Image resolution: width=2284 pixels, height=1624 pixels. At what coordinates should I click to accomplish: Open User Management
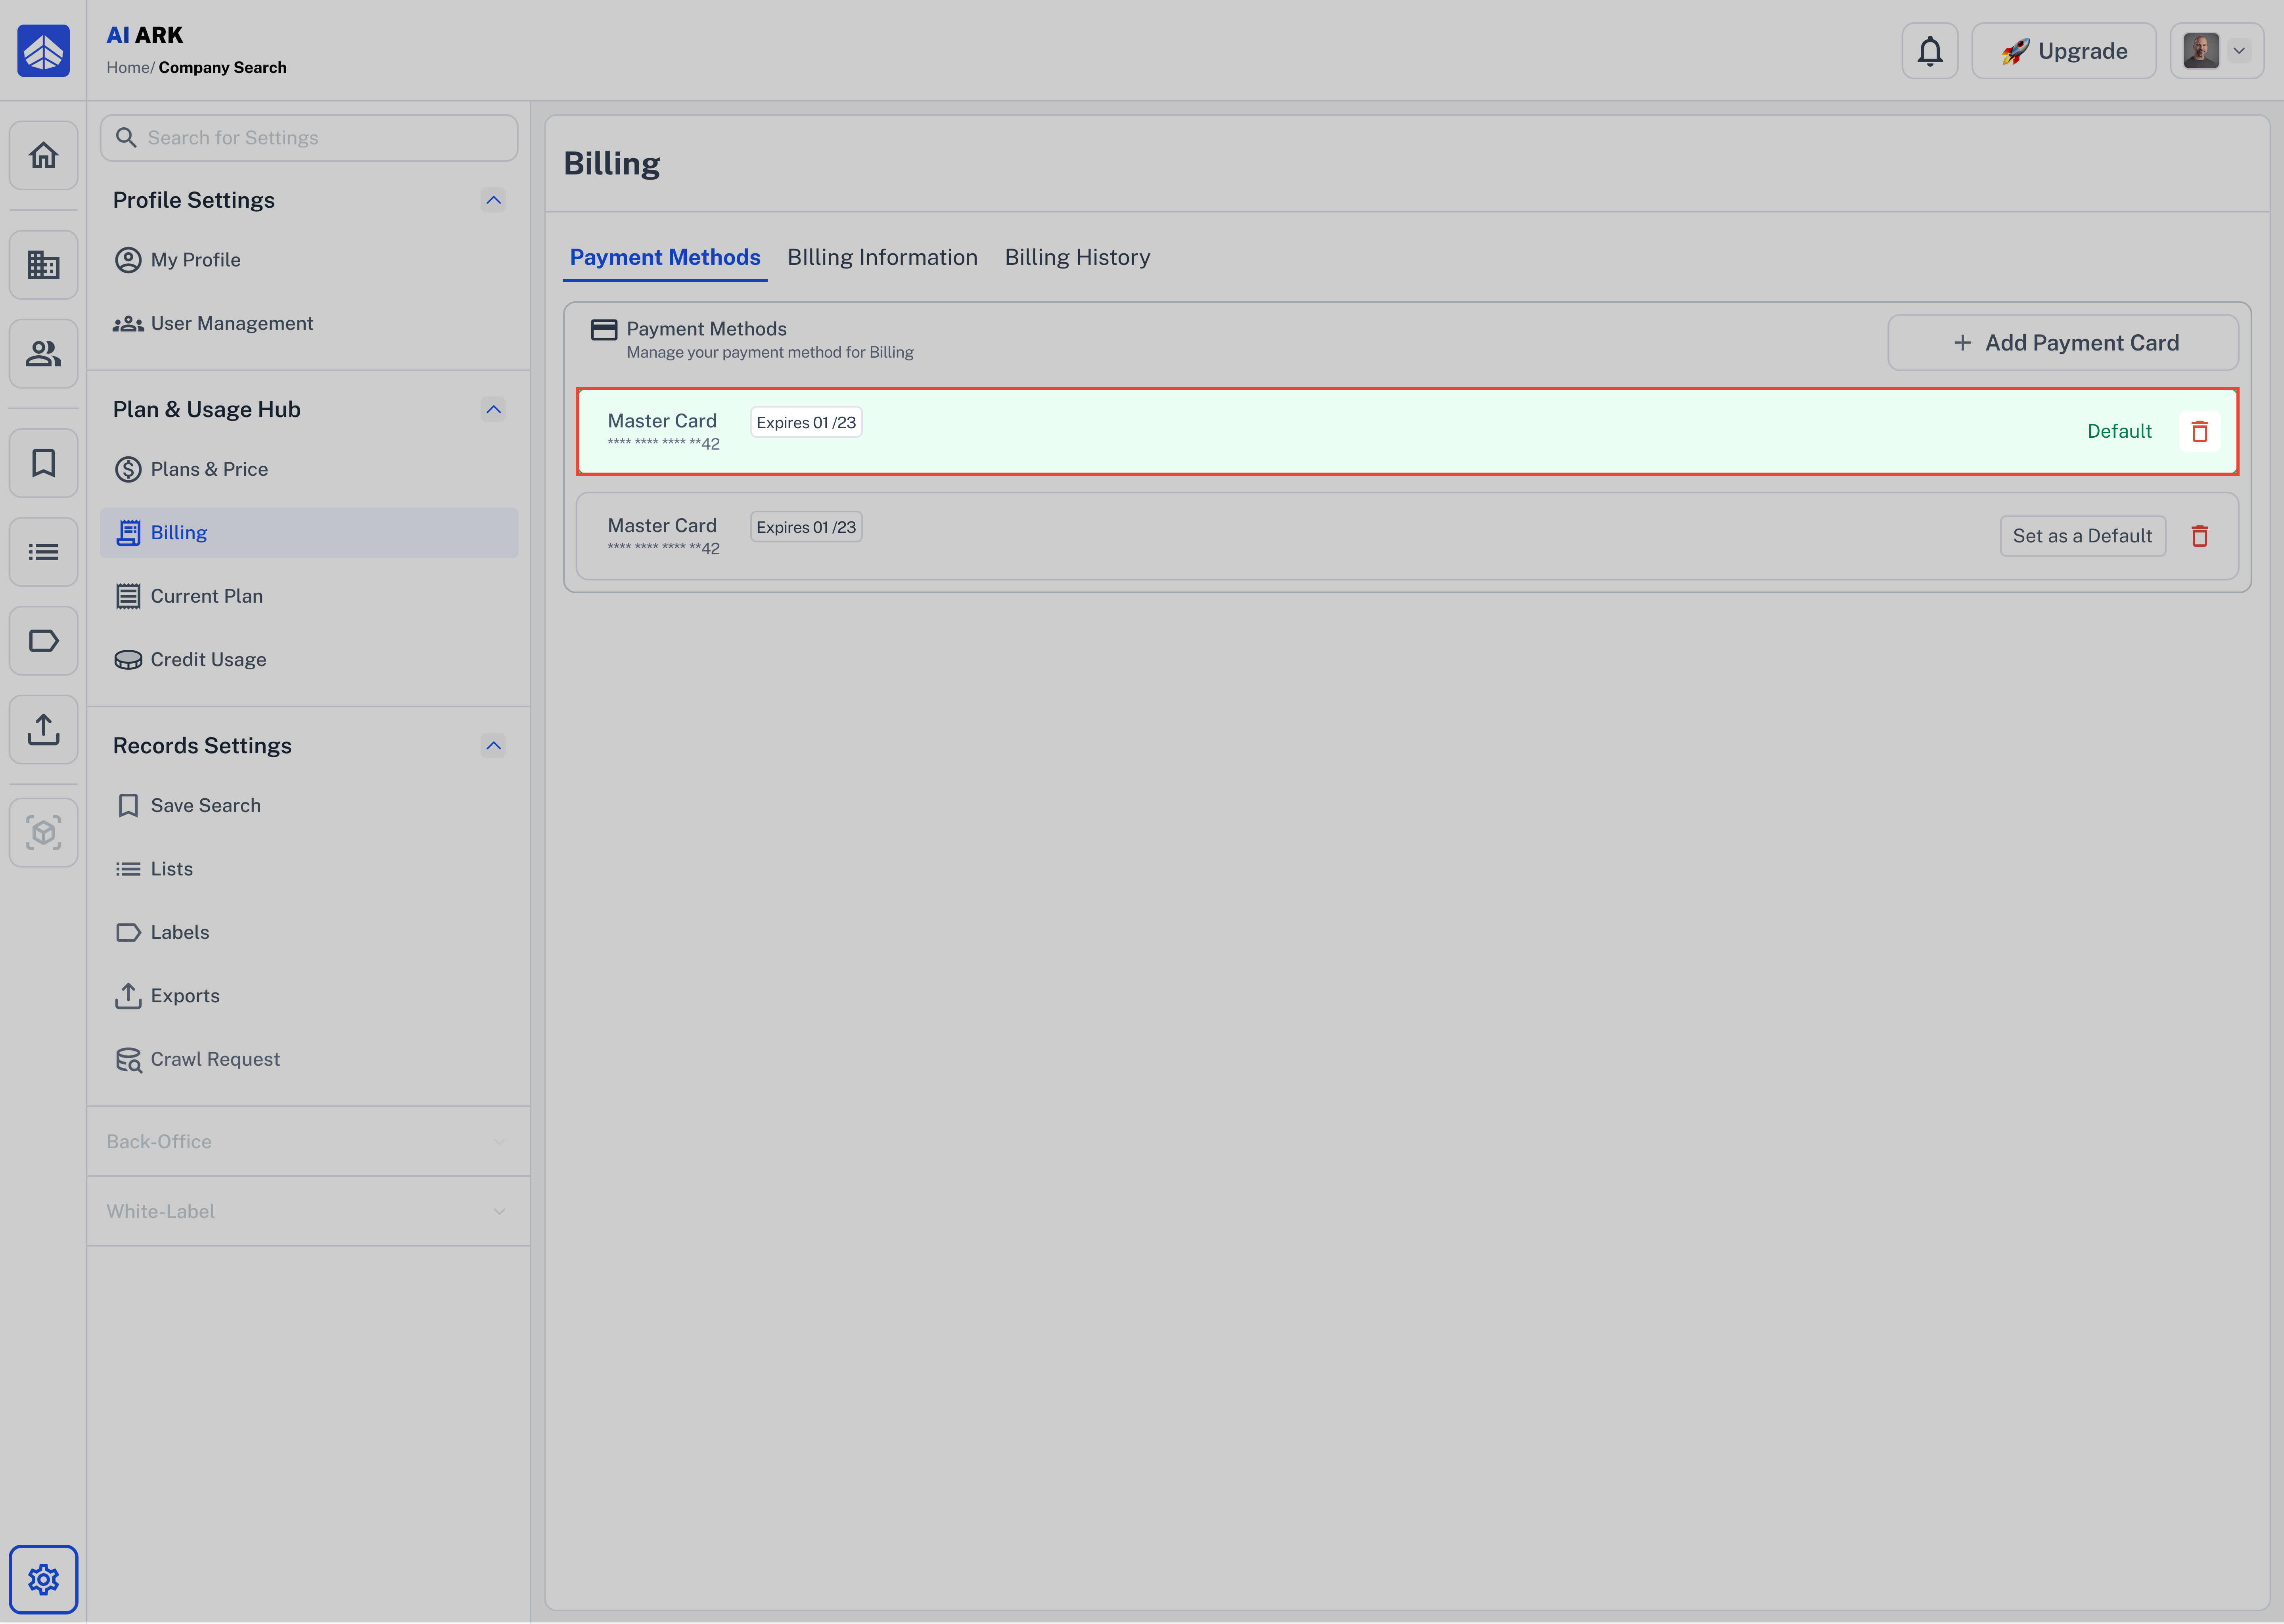[309, 324]
